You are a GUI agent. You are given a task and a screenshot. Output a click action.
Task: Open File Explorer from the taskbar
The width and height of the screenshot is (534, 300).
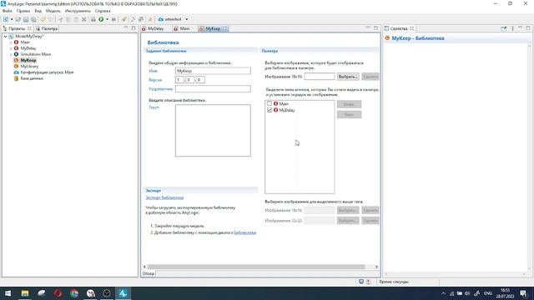tap(25, 293)
